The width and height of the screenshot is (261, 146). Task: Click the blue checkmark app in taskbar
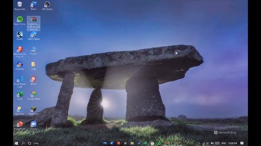pyautogui.click(x=139, y=143)
